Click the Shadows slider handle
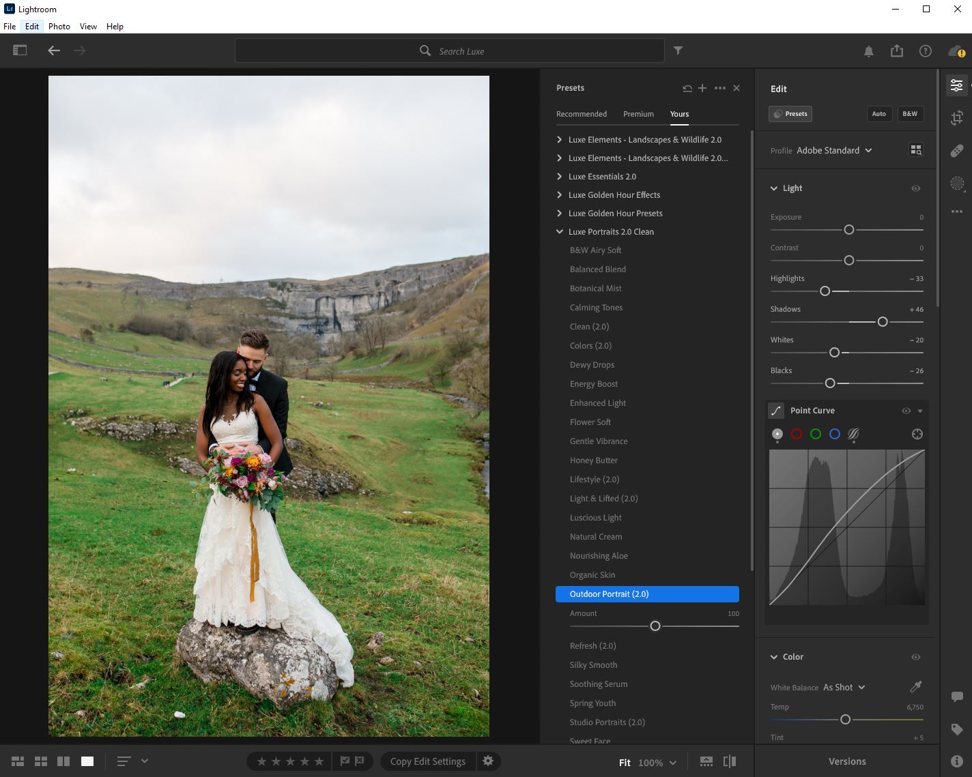 882,322
